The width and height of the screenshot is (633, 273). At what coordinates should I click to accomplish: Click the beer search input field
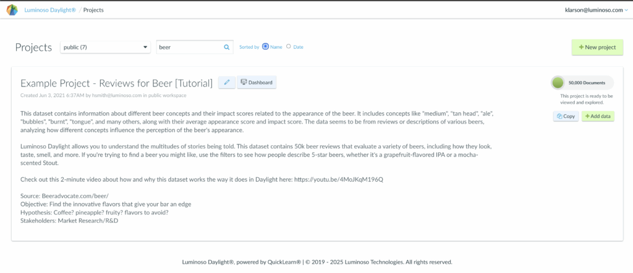click(189, 47)
